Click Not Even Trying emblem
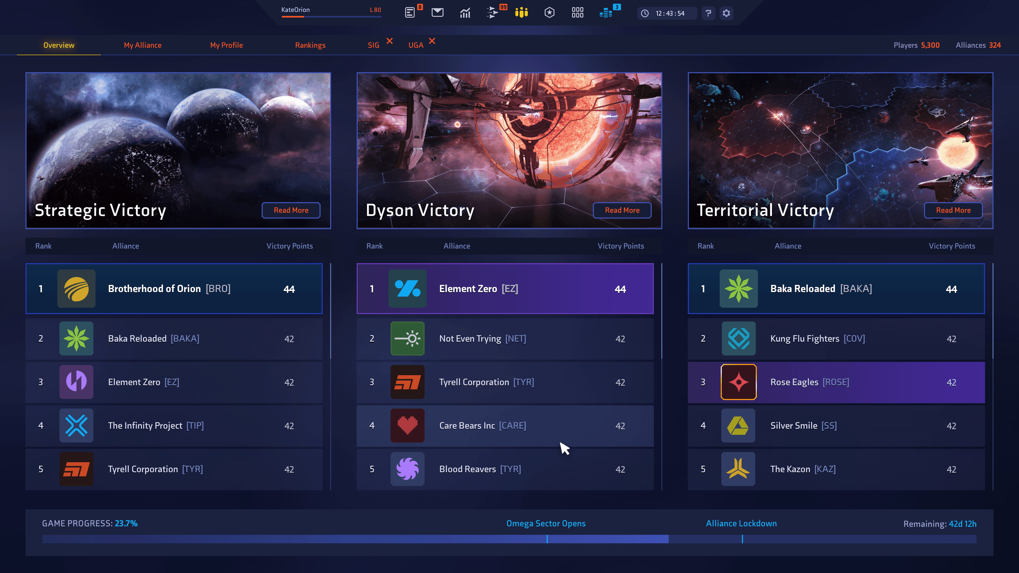 pyautogui.click(x=407, y=338)
